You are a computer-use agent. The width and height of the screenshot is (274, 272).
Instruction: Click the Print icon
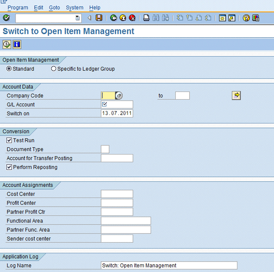tap(146, 18)
